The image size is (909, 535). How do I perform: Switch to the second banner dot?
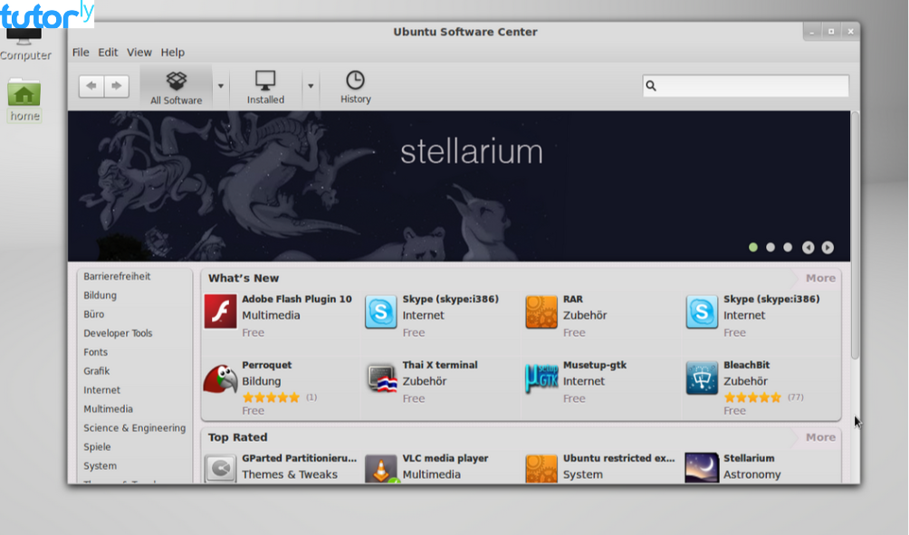point(770,247)
